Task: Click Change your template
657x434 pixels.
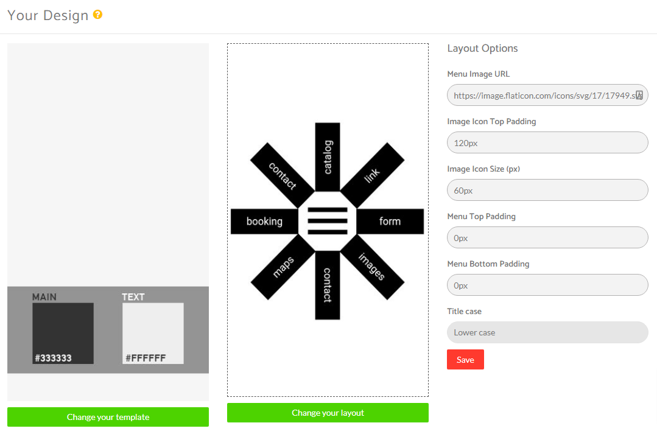Action: [108, 417]
